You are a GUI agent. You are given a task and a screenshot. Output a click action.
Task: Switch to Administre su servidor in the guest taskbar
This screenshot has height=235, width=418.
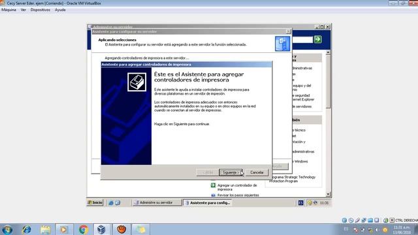(157, 202)
